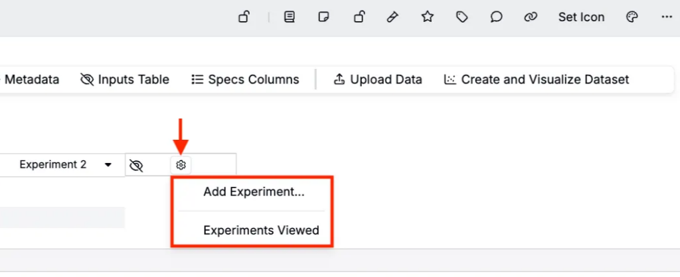Click Create and Visualize Dataset

tap(537, 80)
